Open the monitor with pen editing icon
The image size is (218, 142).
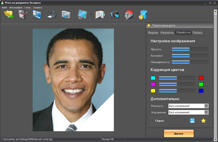pyautogui.click(x=82, y=15)
